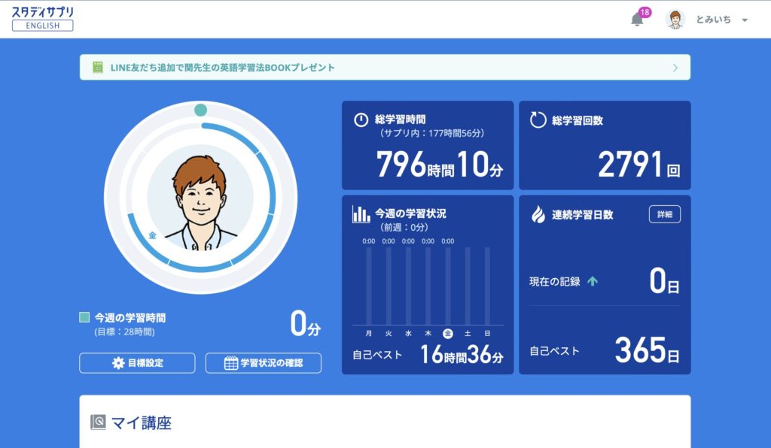This screenshot has height=448, width=771.
Task: Click the 796時間10分 total time value
Action: coord(440,164)
